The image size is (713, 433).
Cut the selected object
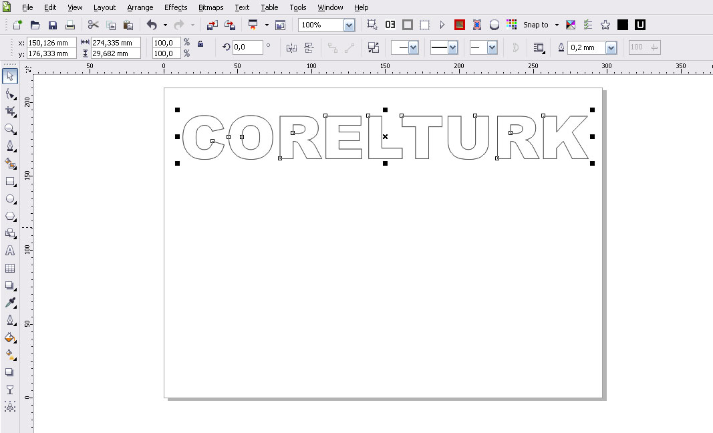point(93,25)
